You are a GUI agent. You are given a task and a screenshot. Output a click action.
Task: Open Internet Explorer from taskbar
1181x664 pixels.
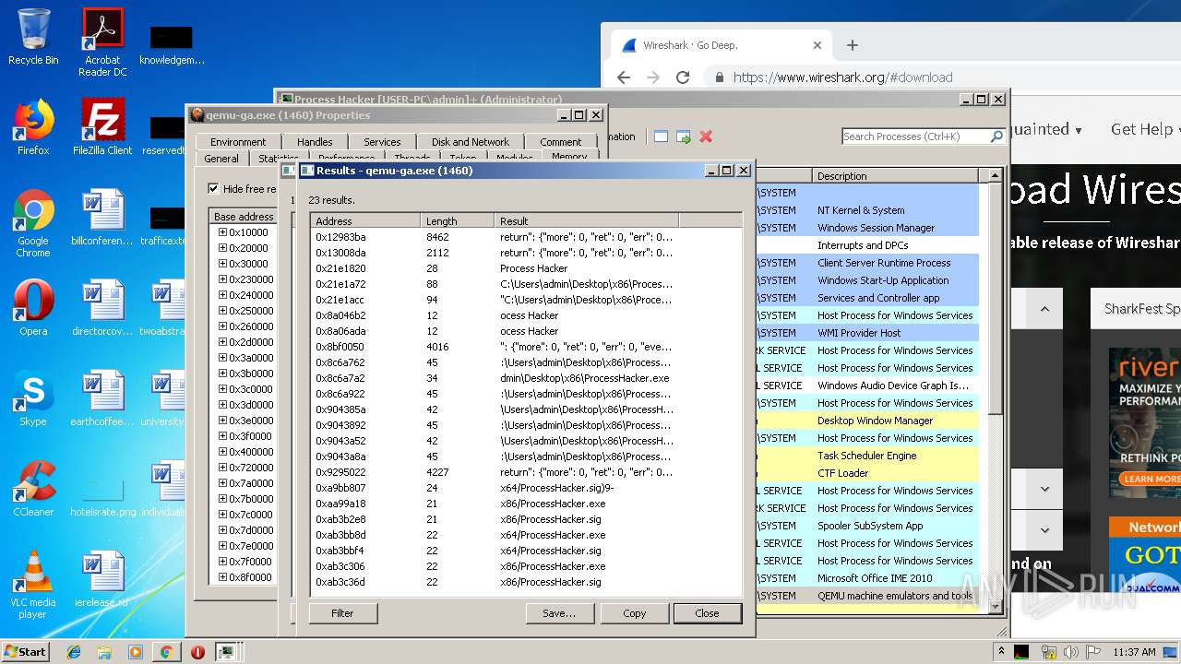point(74,652)
